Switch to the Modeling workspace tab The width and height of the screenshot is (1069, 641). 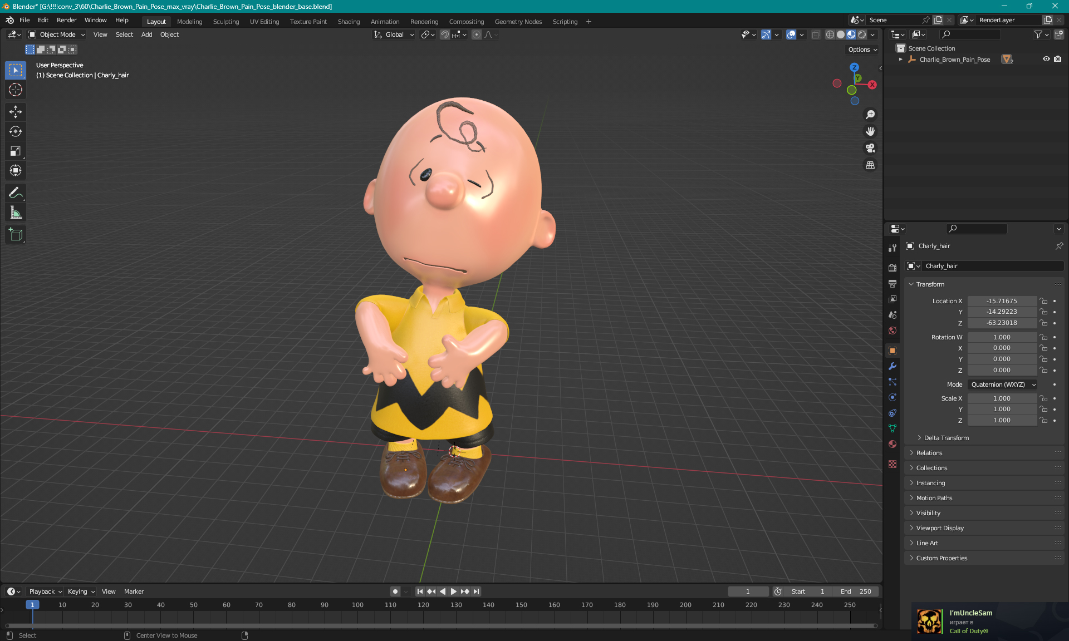coord(189,22)
